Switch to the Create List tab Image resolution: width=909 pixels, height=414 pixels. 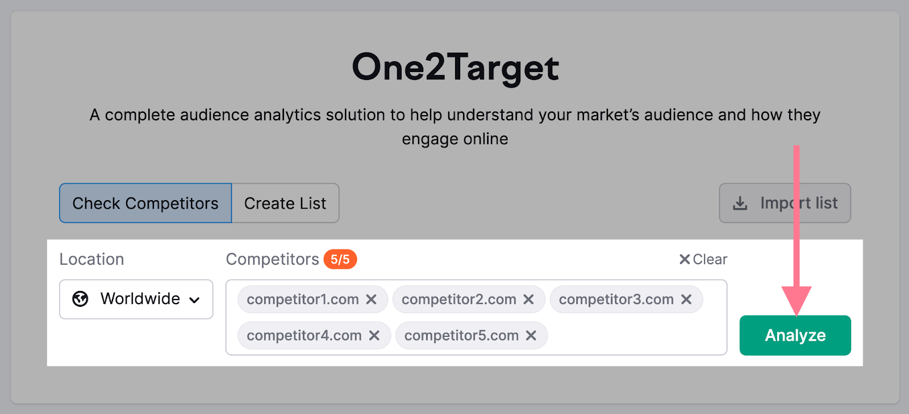click(x=285, y=203)
